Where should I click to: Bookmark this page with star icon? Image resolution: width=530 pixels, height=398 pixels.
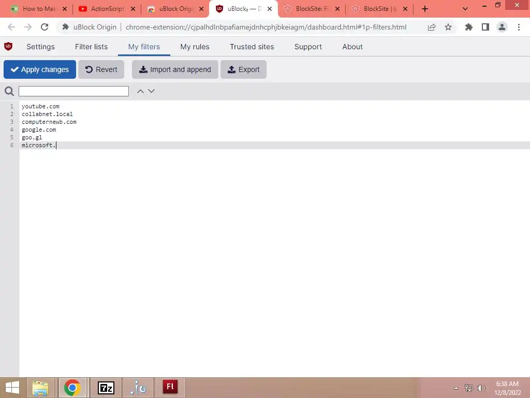click(448, 27)
